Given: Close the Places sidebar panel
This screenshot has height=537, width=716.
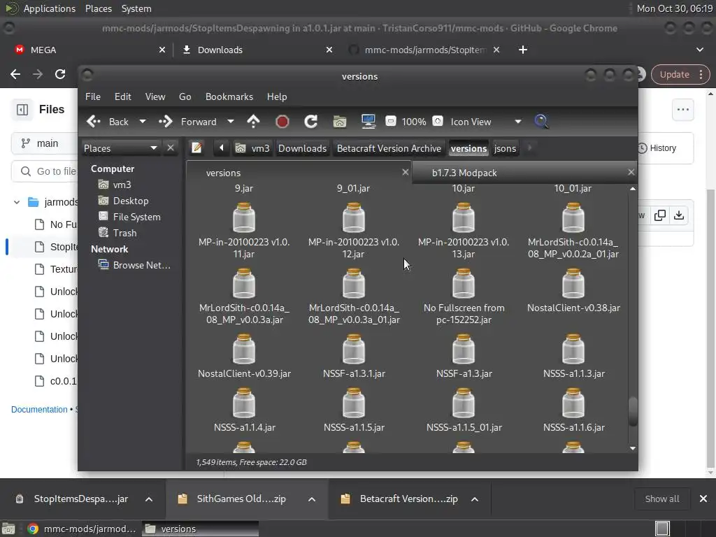Looking at the screenshot, I should coord(171,148).
